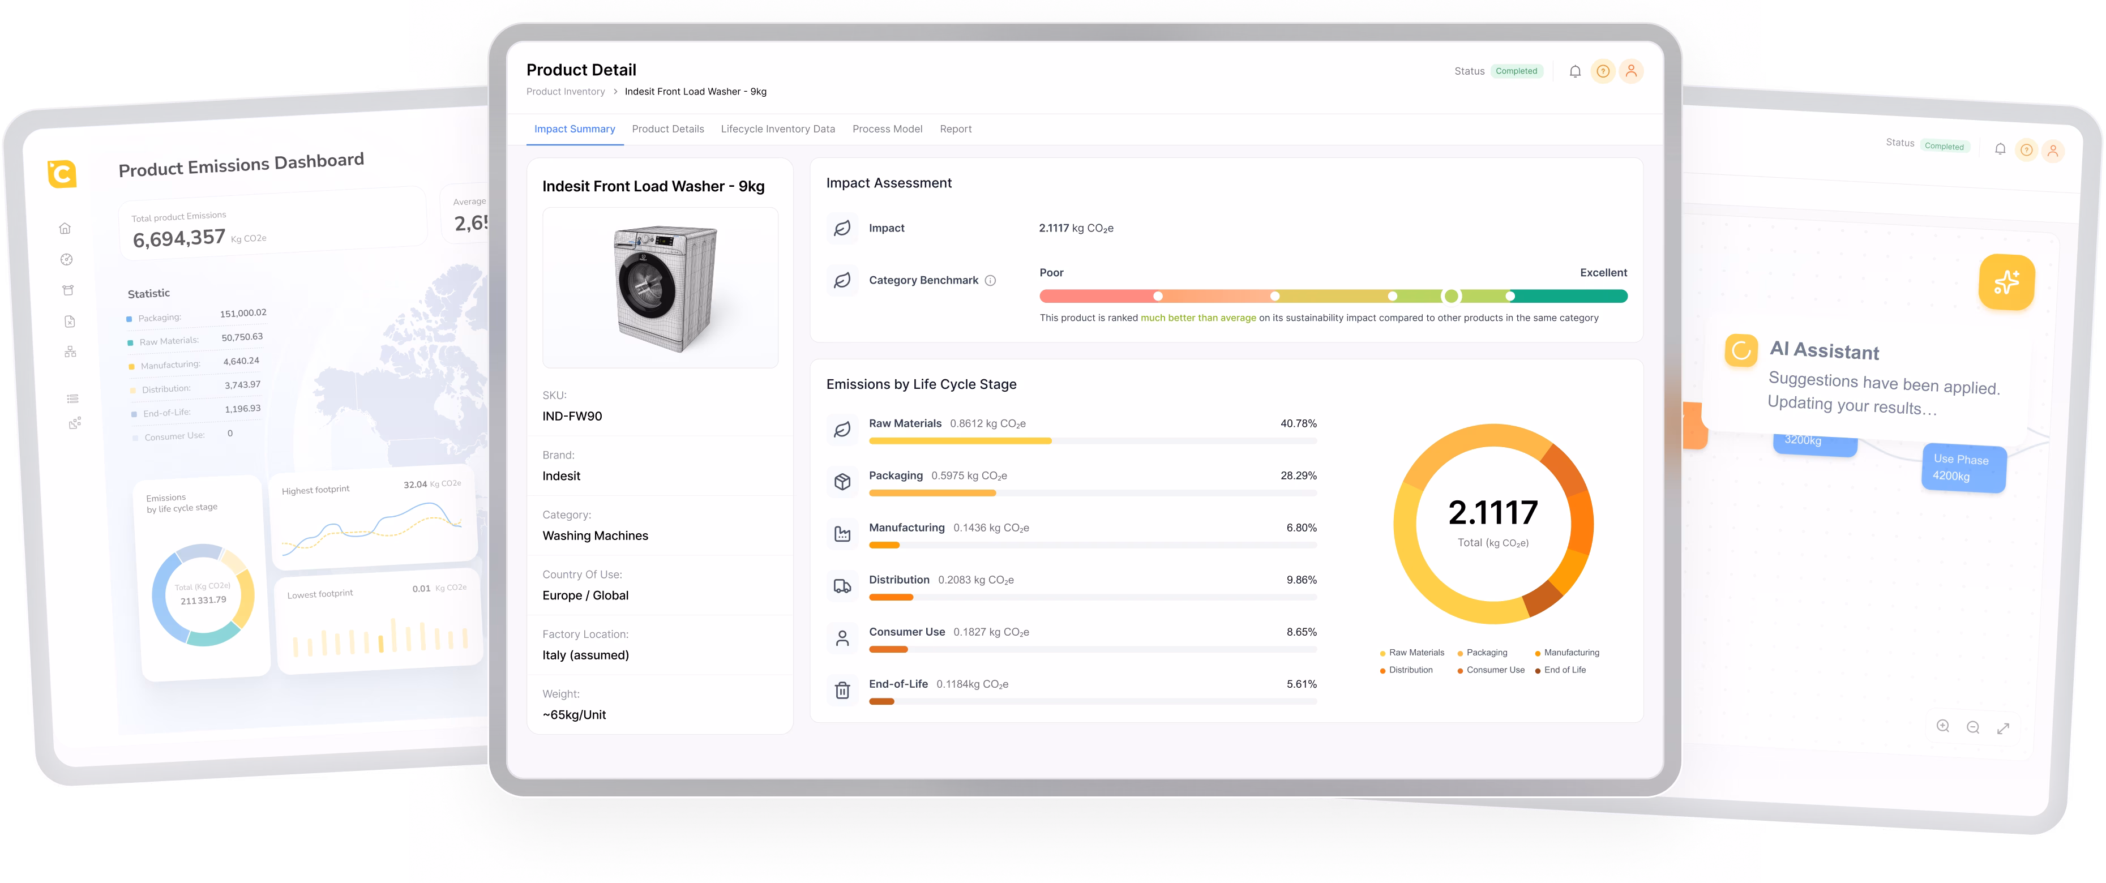Click the home icon in dashboard sidebar
Image resolution: width=2106 pixels, height=883 pixels.
click(65, 228)
